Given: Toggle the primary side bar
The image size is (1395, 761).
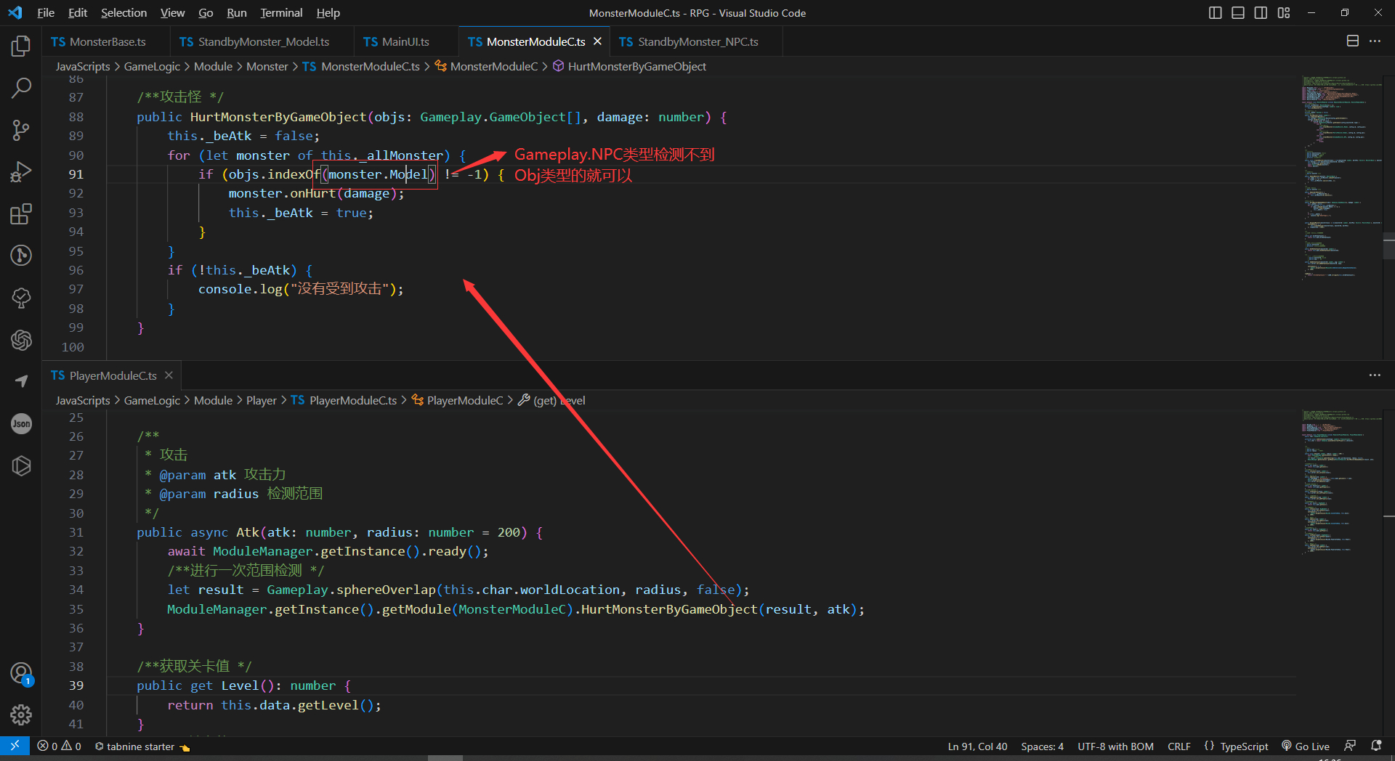Looking at the screenshot, I should (x=1215, y=13).
